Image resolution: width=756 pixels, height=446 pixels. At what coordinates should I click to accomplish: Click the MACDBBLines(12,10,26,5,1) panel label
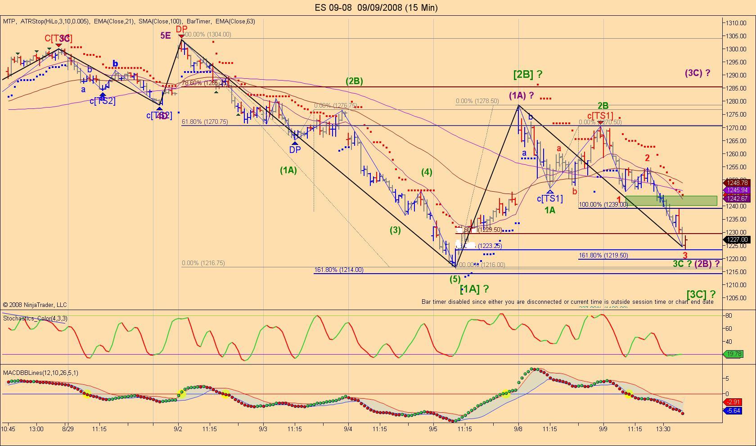tap(40, 373)
